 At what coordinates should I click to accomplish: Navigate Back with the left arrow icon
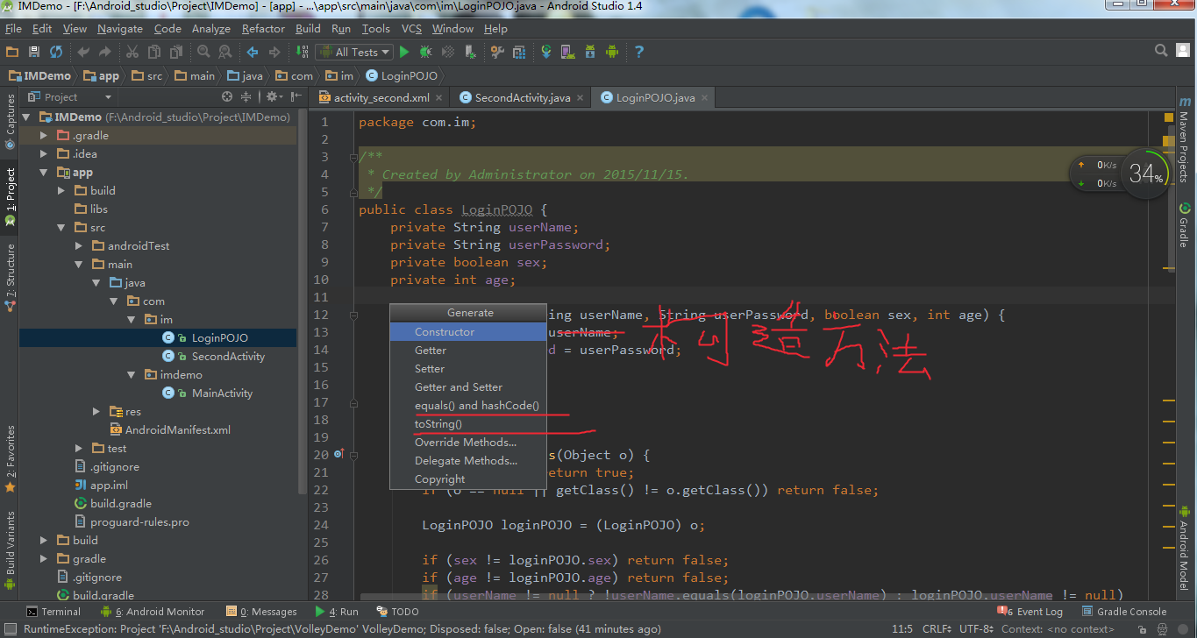tap(253, 53)
